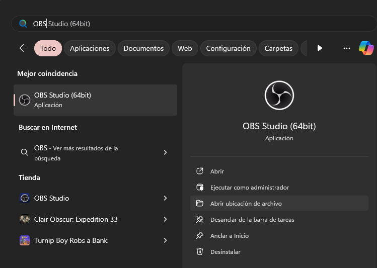Click the OBS Studio (64bit) title in details pane

point(279,126)
